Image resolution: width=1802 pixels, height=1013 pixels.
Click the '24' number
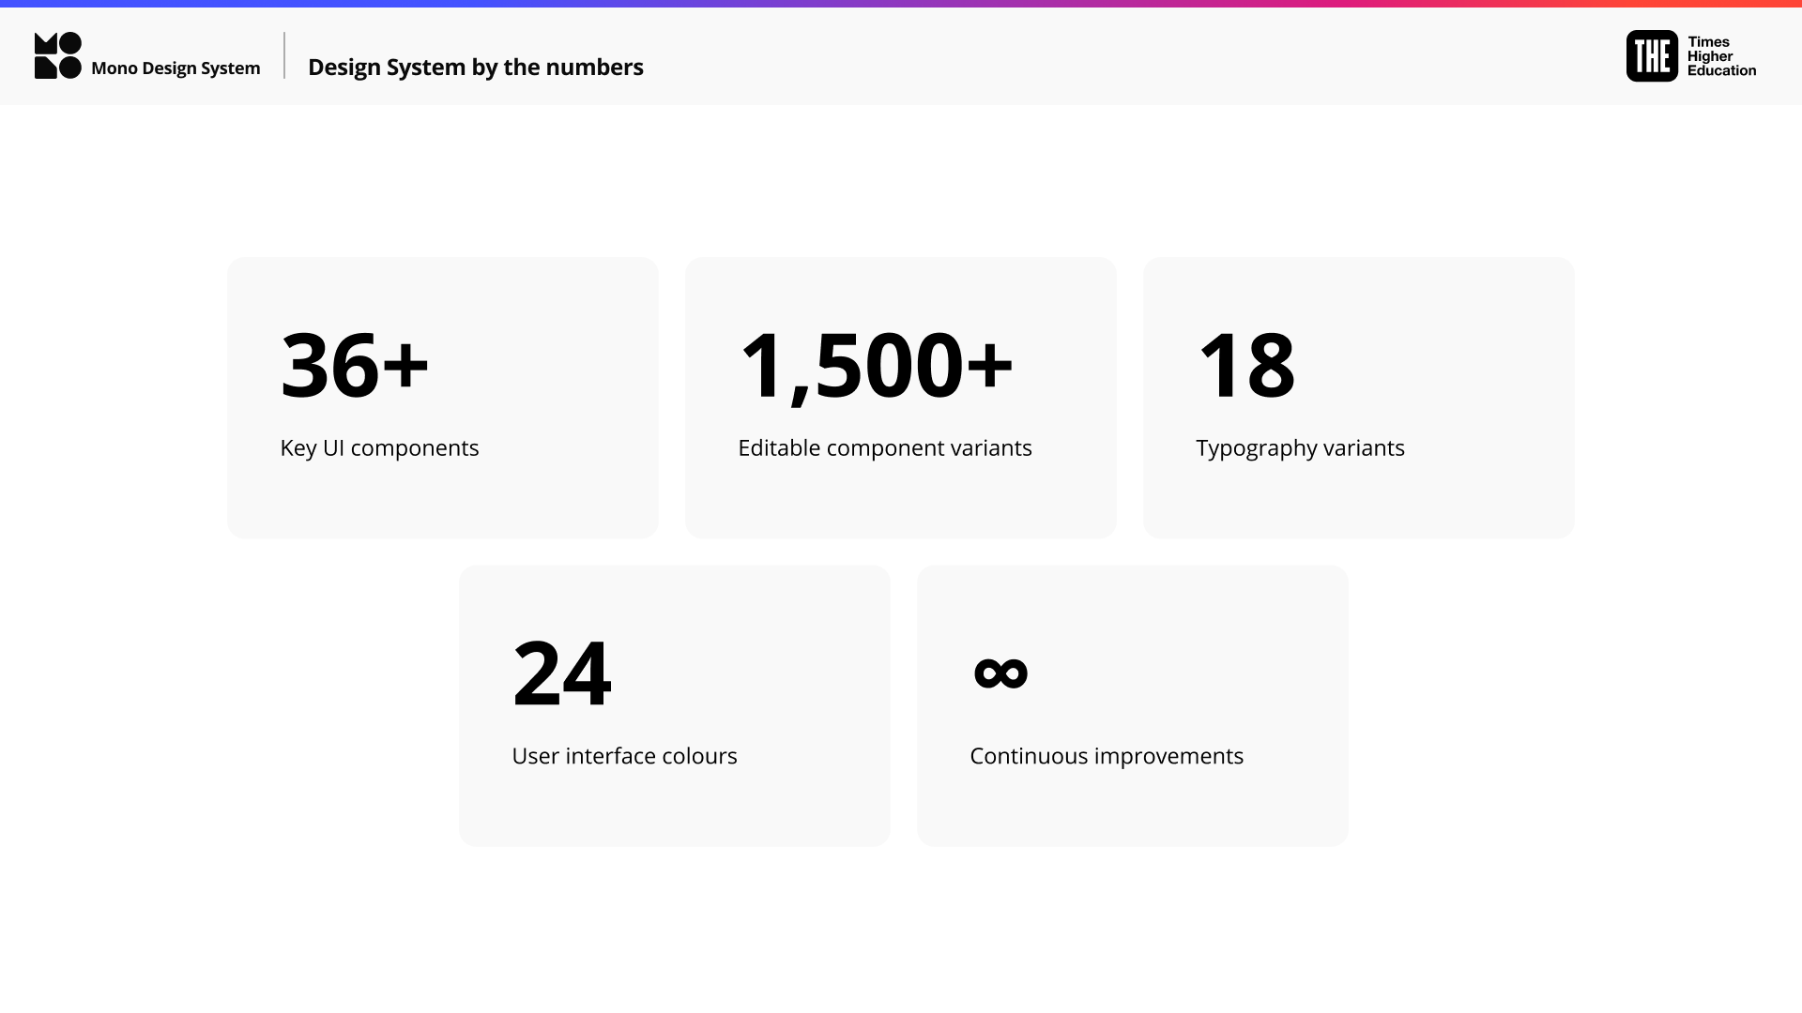tap(562, 673)
